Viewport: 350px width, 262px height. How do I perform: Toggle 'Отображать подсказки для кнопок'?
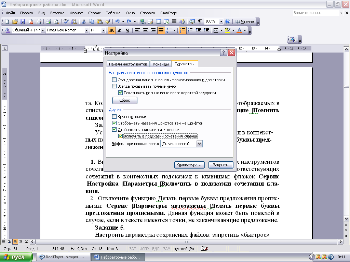pos(114,129)
